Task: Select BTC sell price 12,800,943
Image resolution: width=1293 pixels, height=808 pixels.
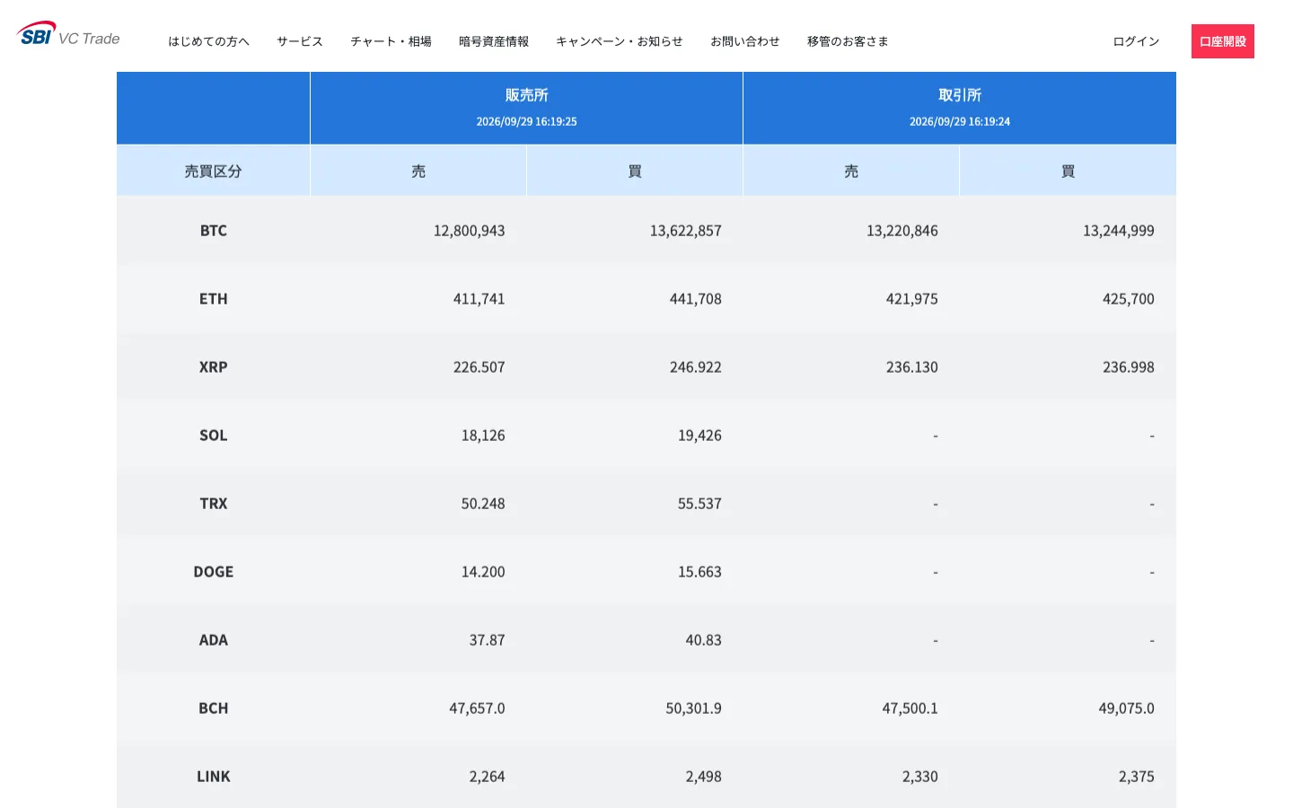Action: coord(470,231)
